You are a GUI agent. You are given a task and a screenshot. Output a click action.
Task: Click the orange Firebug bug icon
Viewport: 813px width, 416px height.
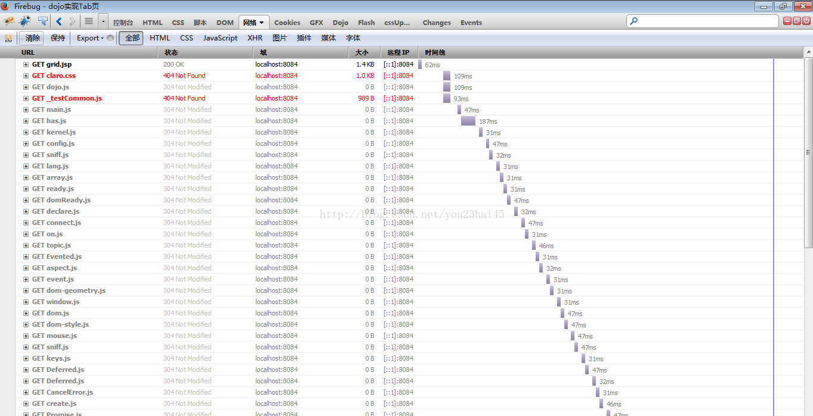9,21
